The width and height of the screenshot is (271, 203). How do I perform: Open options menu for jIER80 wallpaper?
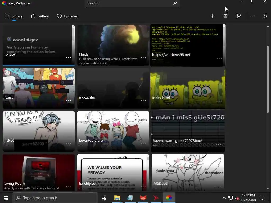pos(69,144)
